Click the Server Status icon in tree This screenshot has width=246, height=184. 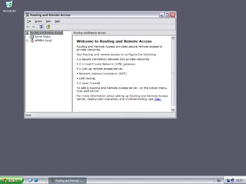pyautogui.click(x=32, y=37)
